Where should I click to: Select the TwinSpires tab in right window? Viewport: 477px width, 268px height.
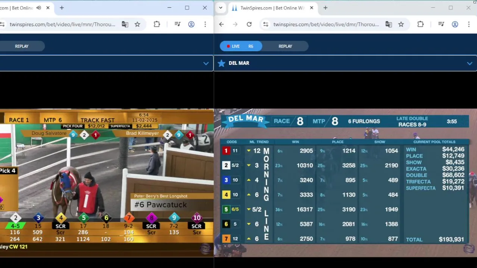(x=272, y=8)
